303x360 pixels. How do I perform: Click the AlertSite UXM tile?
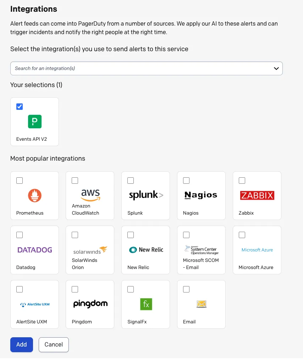pyautogui.click(x=34, y=304)
